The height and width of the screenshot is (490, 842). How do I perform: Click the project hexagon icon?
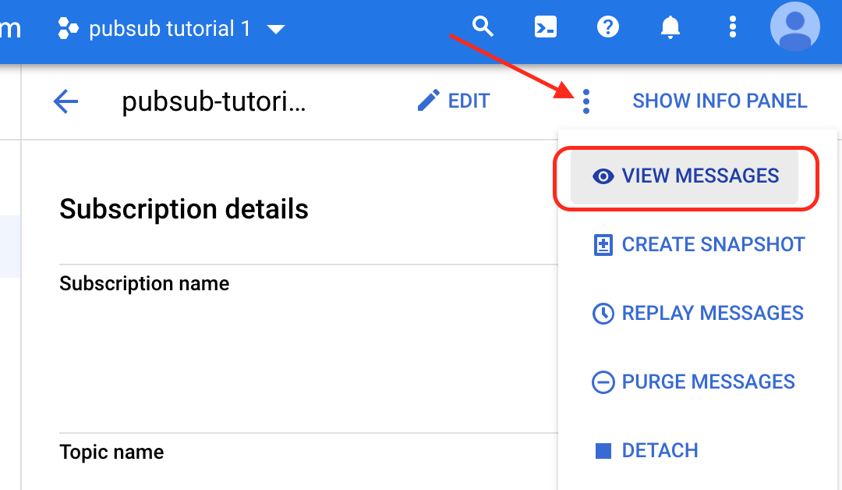[x=68, y=28]
